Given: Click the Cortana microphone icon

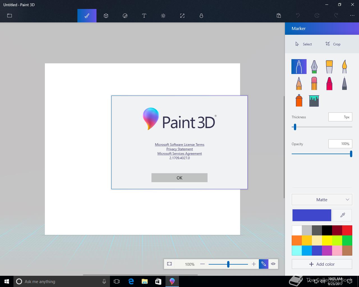Looking at the screenshot, I should (x=104, y=281).
